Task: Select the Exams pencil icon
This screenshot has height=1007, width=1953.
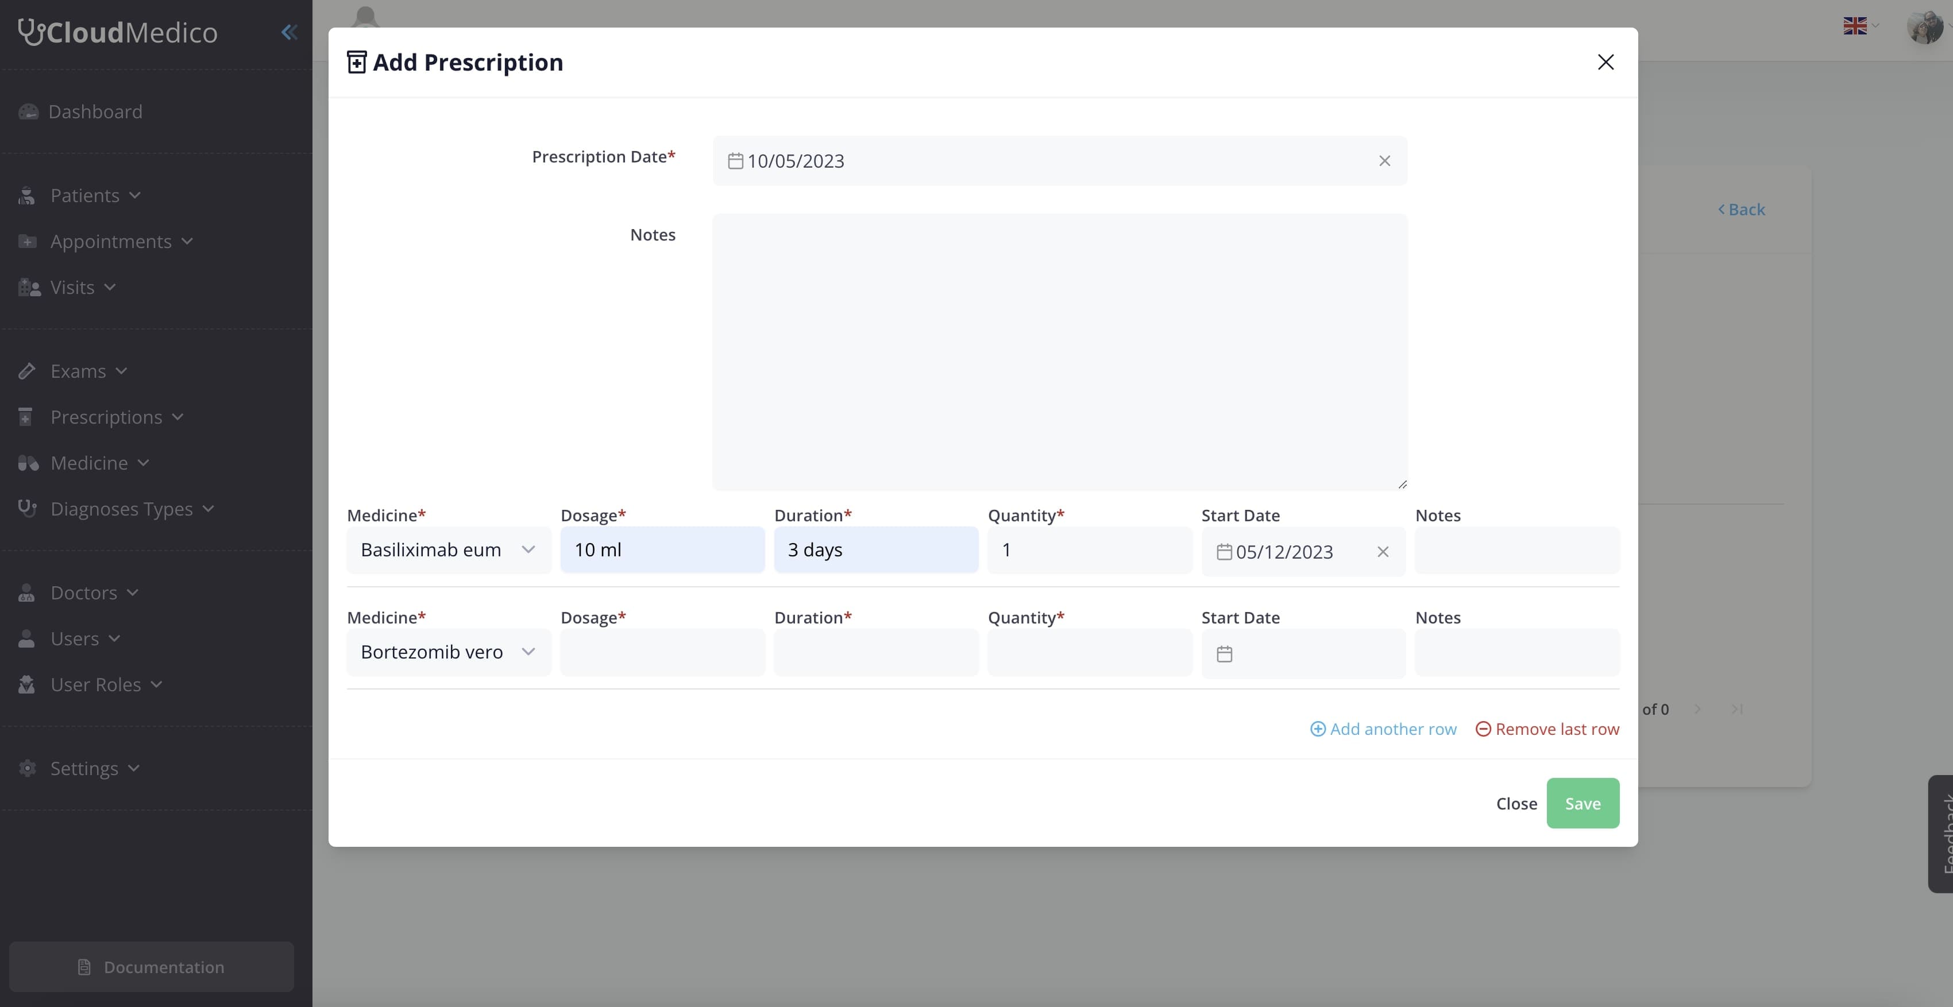Action: click(x=28, y=370)
